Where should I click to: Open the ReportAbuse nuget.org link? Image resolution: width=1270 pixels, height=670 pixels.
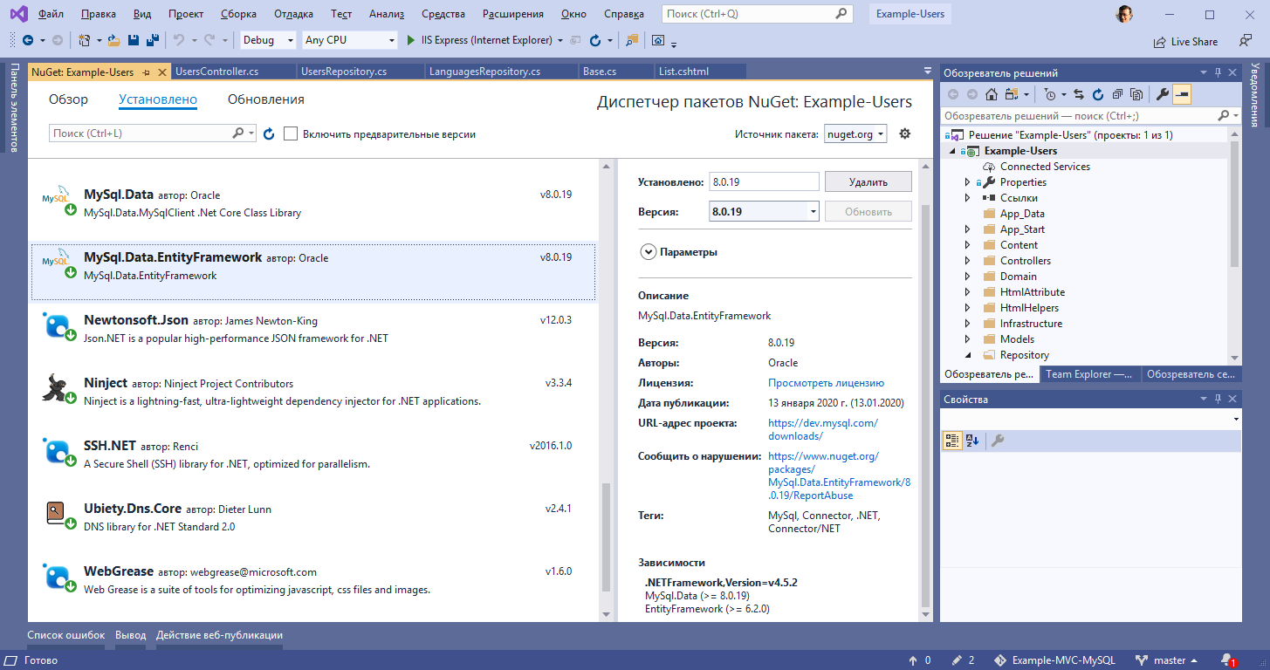pyautogui.click(x=839, y=475)
